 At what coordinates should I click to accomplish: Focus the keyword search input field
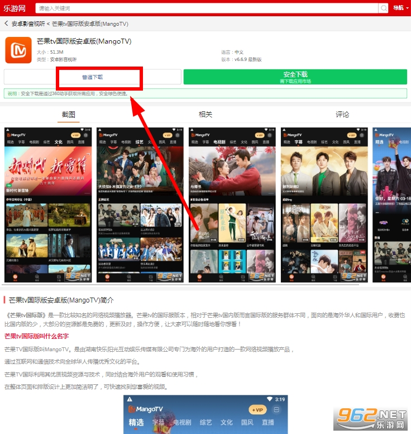click(x=207, y=8)
